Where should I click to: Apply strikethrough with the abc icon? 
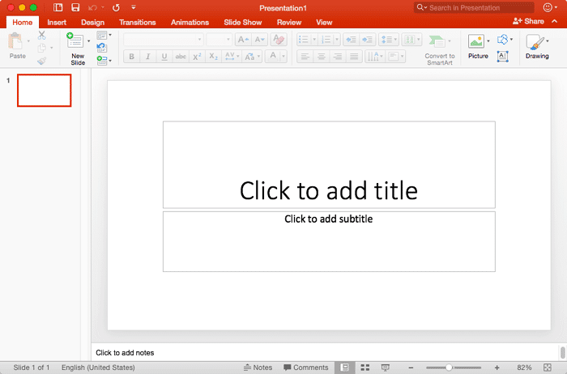click(x=181, y=57)
